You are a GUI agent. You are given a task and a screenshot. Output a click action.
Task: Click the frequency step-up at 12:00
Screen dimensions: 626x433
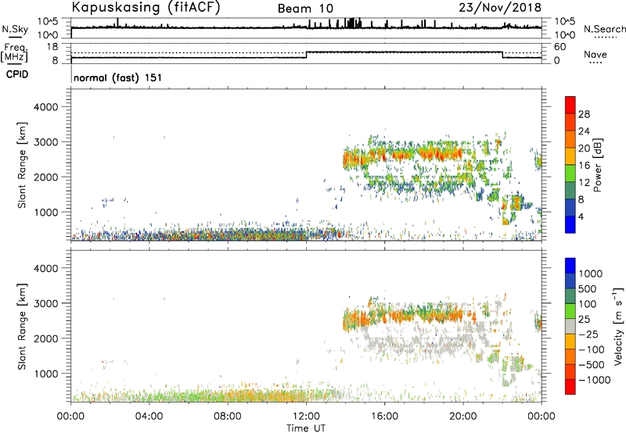(306, 55)
